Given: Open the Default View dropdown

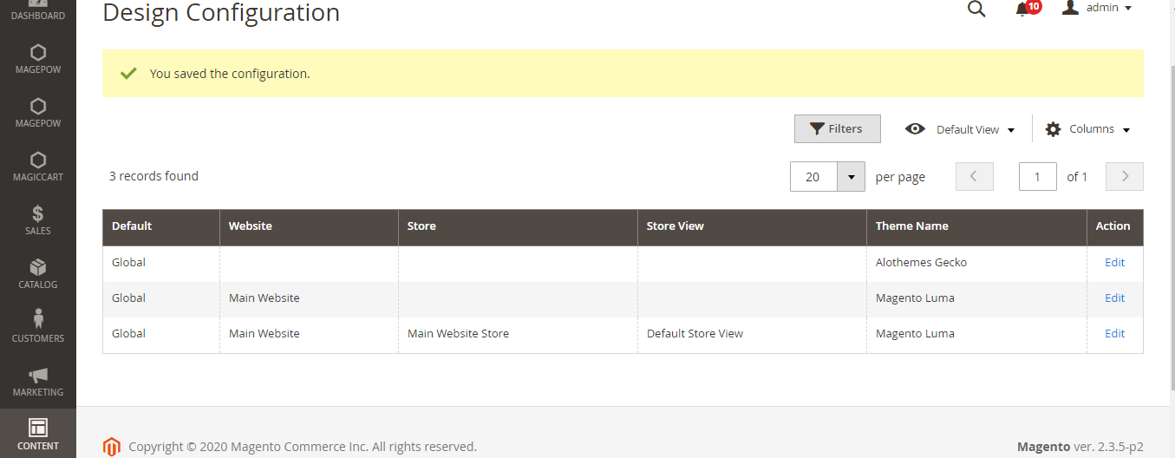Looking at the screenshot, I should coord(960,129).
